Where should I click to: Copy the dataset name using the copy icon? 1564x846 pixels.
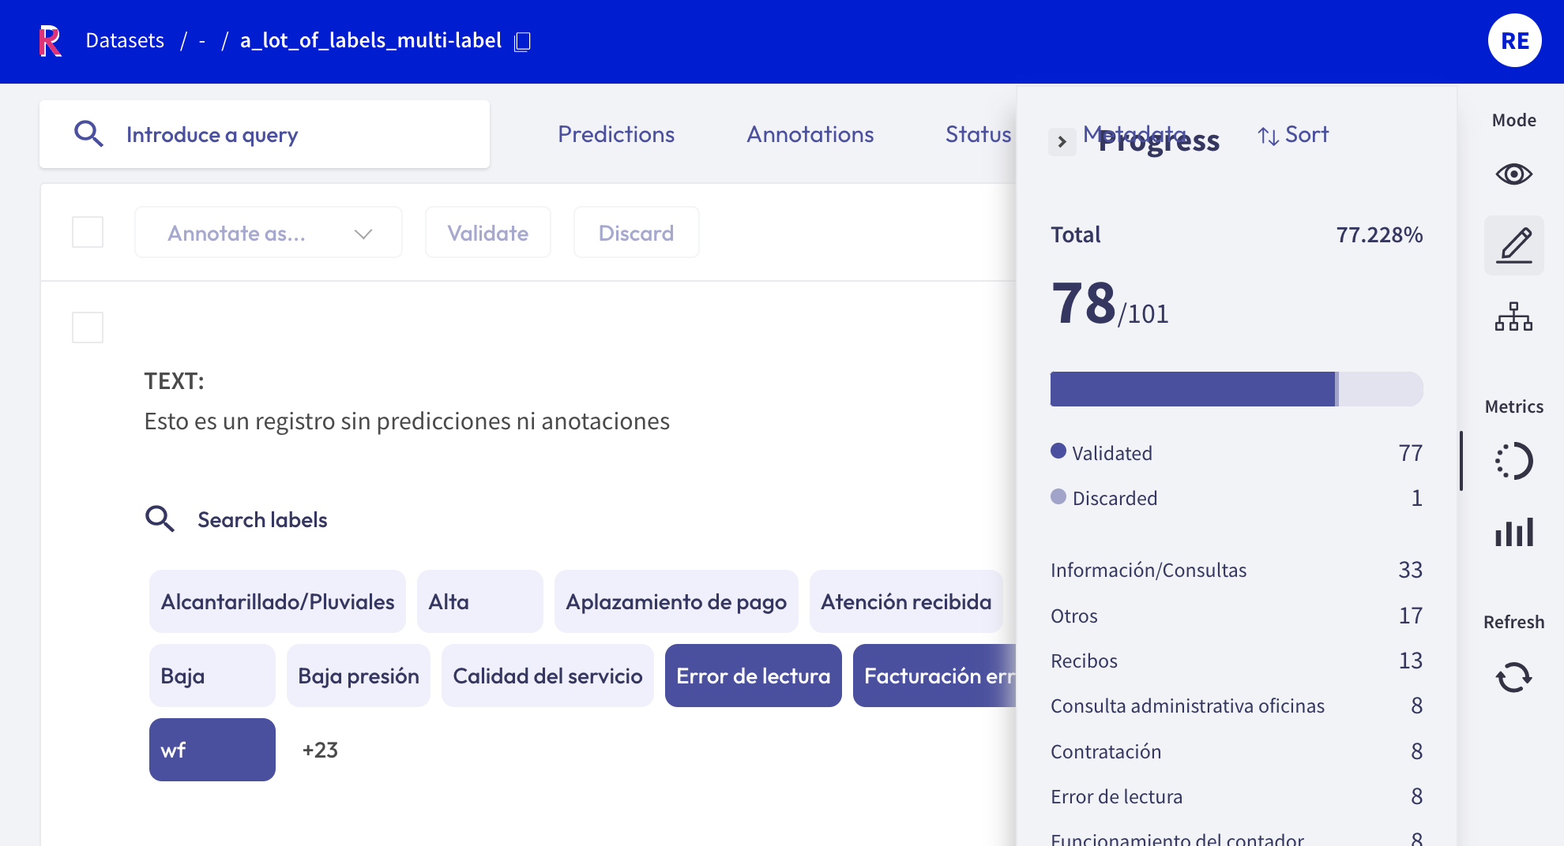tap(522, 41)
